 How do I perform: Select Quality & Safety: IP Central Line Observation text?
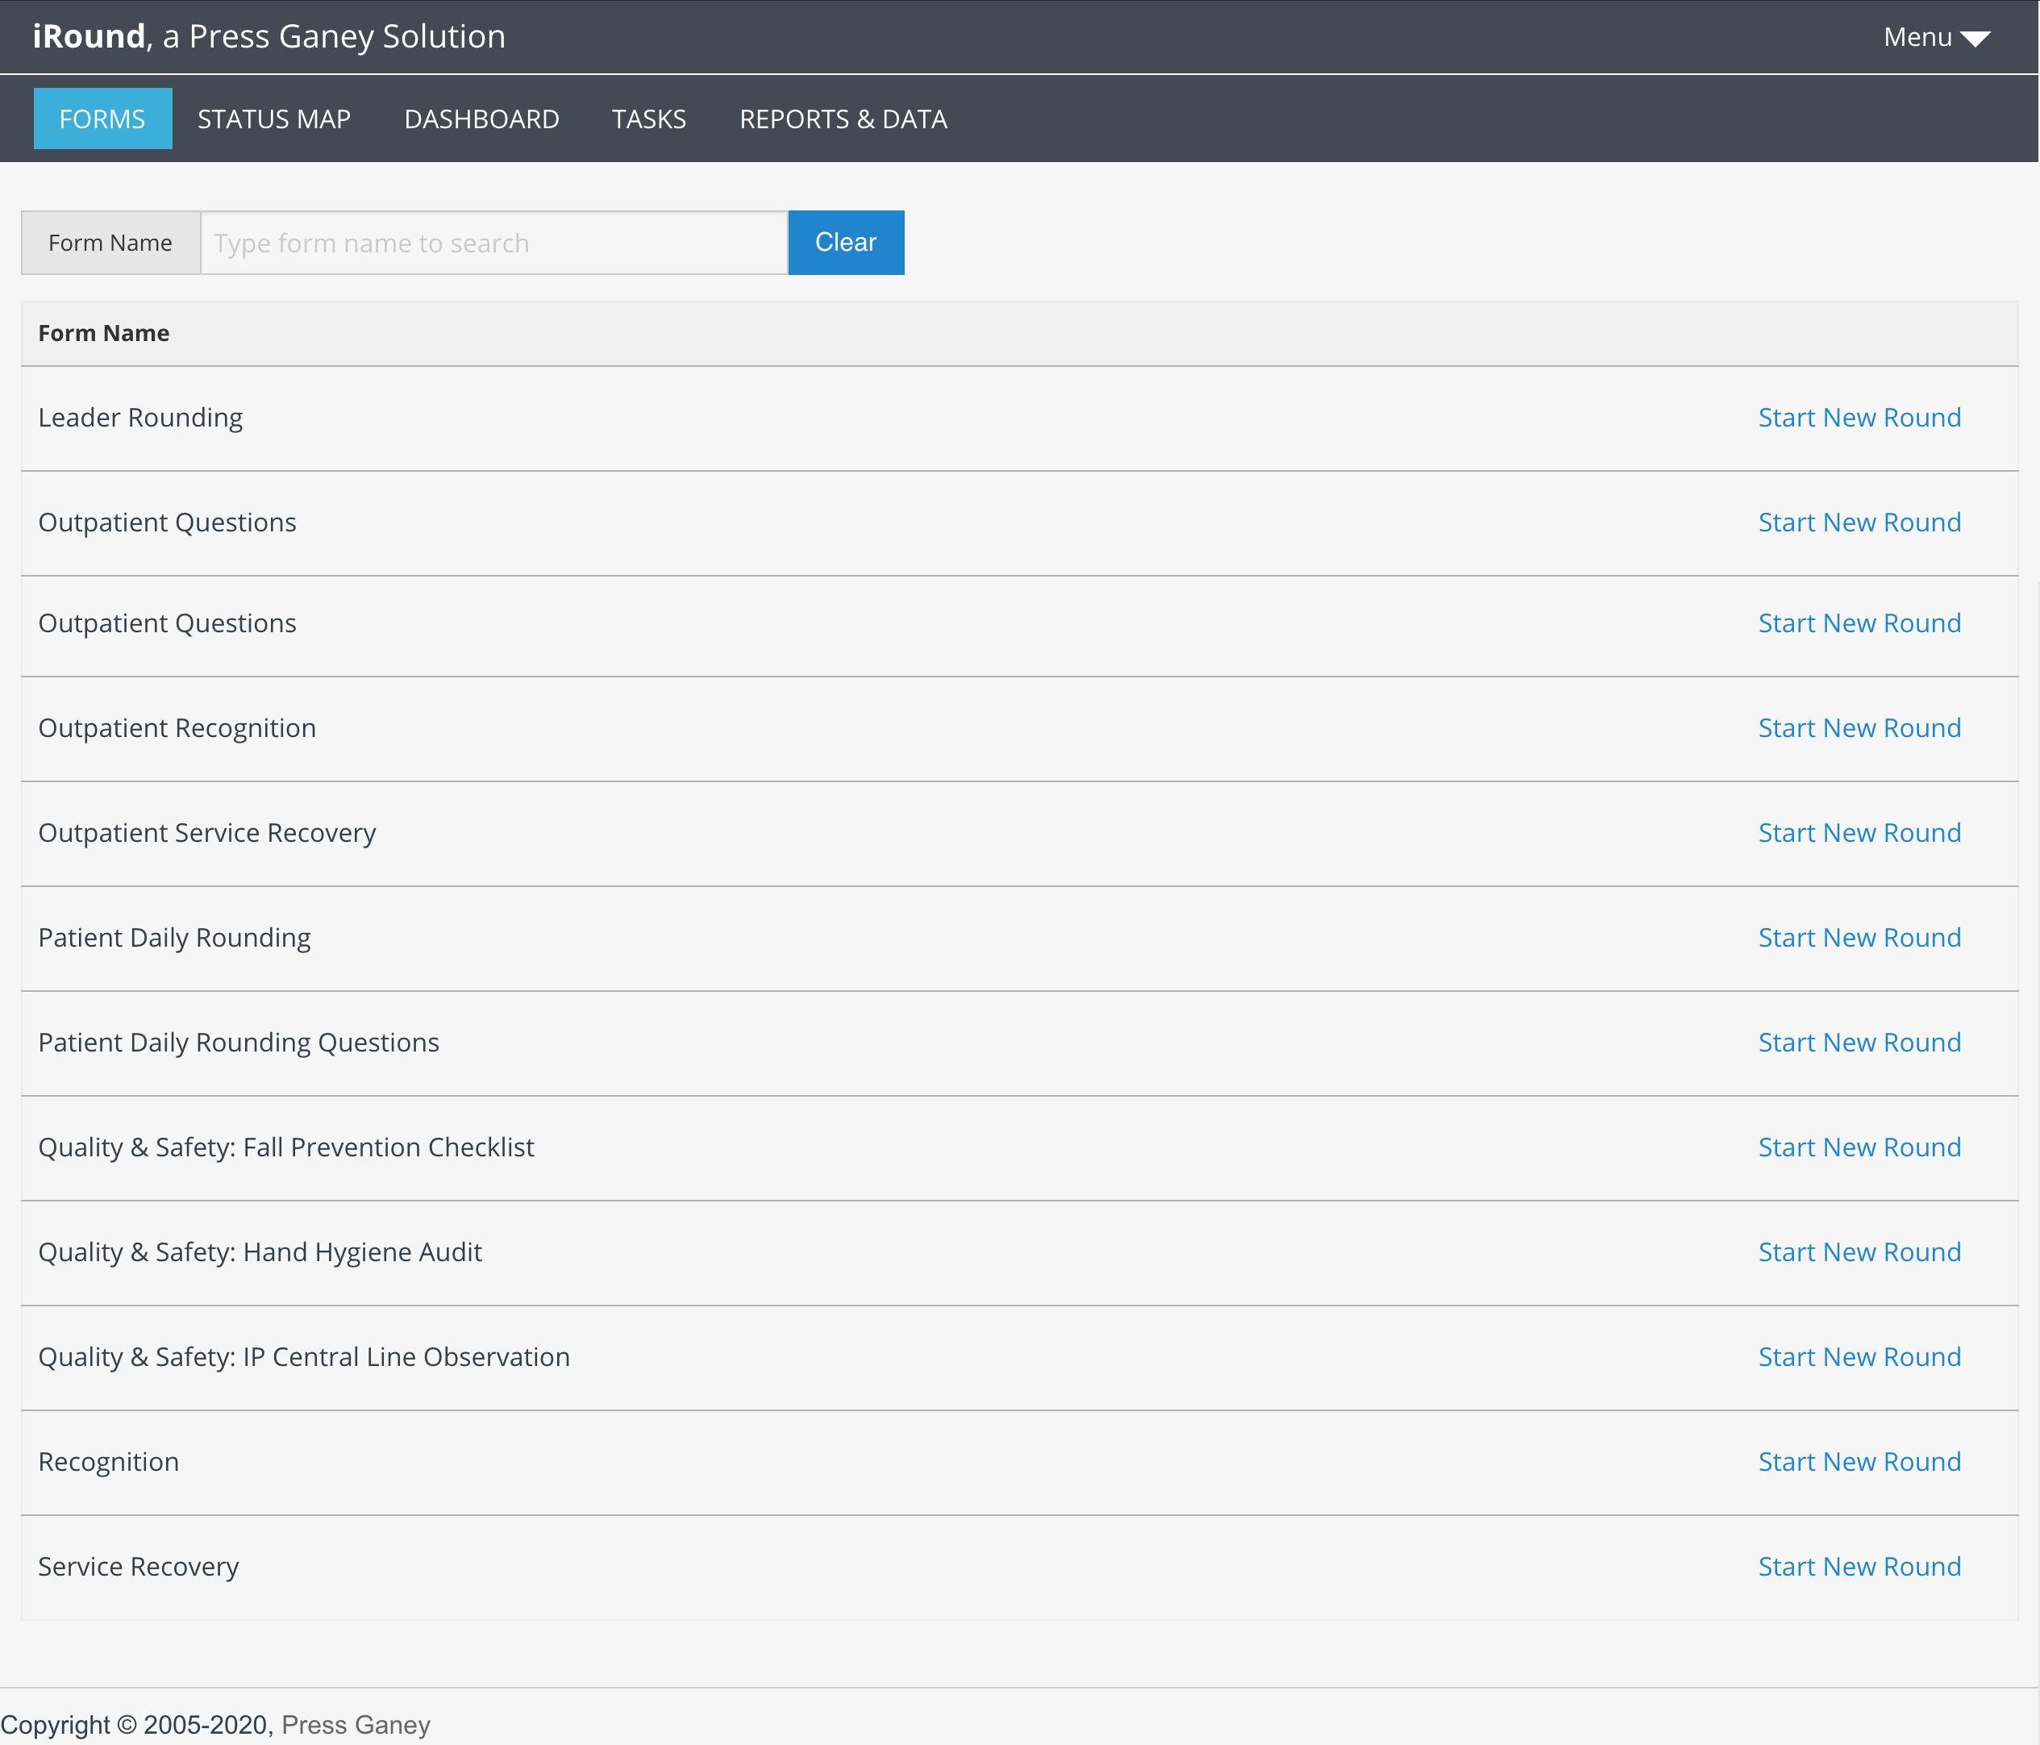pyautogui.click(x=303, y=1358)
